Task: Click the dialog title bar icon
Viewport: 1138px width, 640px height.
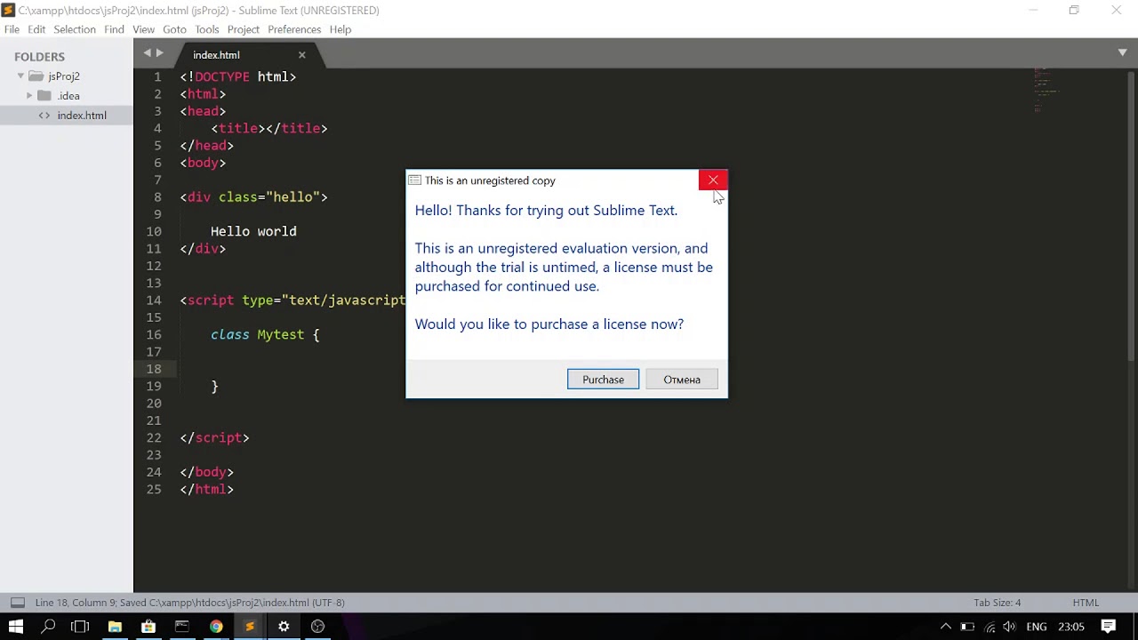Action: tap(414, 180)
